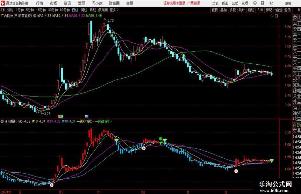Expand main chart indicator dropdown arrow

tap(35, 16)
